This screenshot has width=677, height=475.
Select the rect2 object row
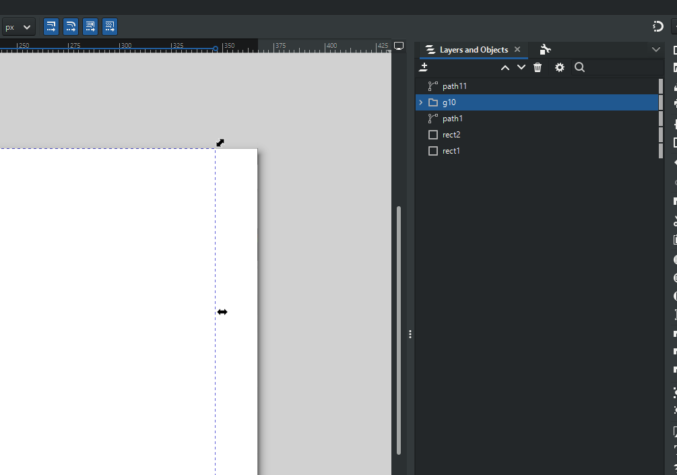click(x=537, y=135)
